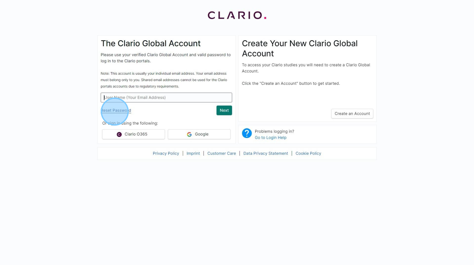The height and width of the screenshot is (265, 474).
Task: Click the Create Your New Clario Global Account heading
Action: pos(300,48)
